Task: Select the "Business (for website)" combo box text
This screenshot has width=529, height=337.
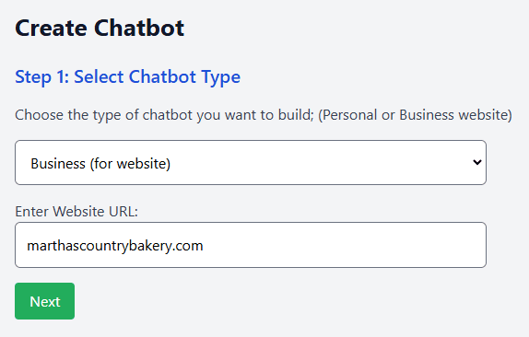Action: (100, 164)
